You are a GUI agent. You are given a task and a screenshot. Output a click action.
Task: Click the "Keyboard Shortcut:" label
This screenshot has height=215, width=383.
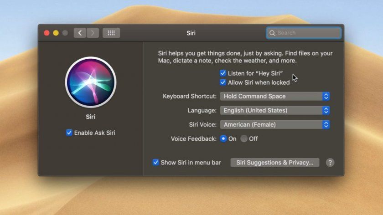pyautogui.click(x=190, y=96)
